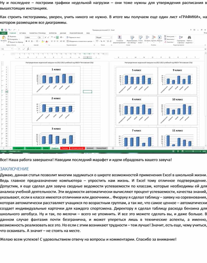Click the Формат по образцу button

[x=16, y=42]
